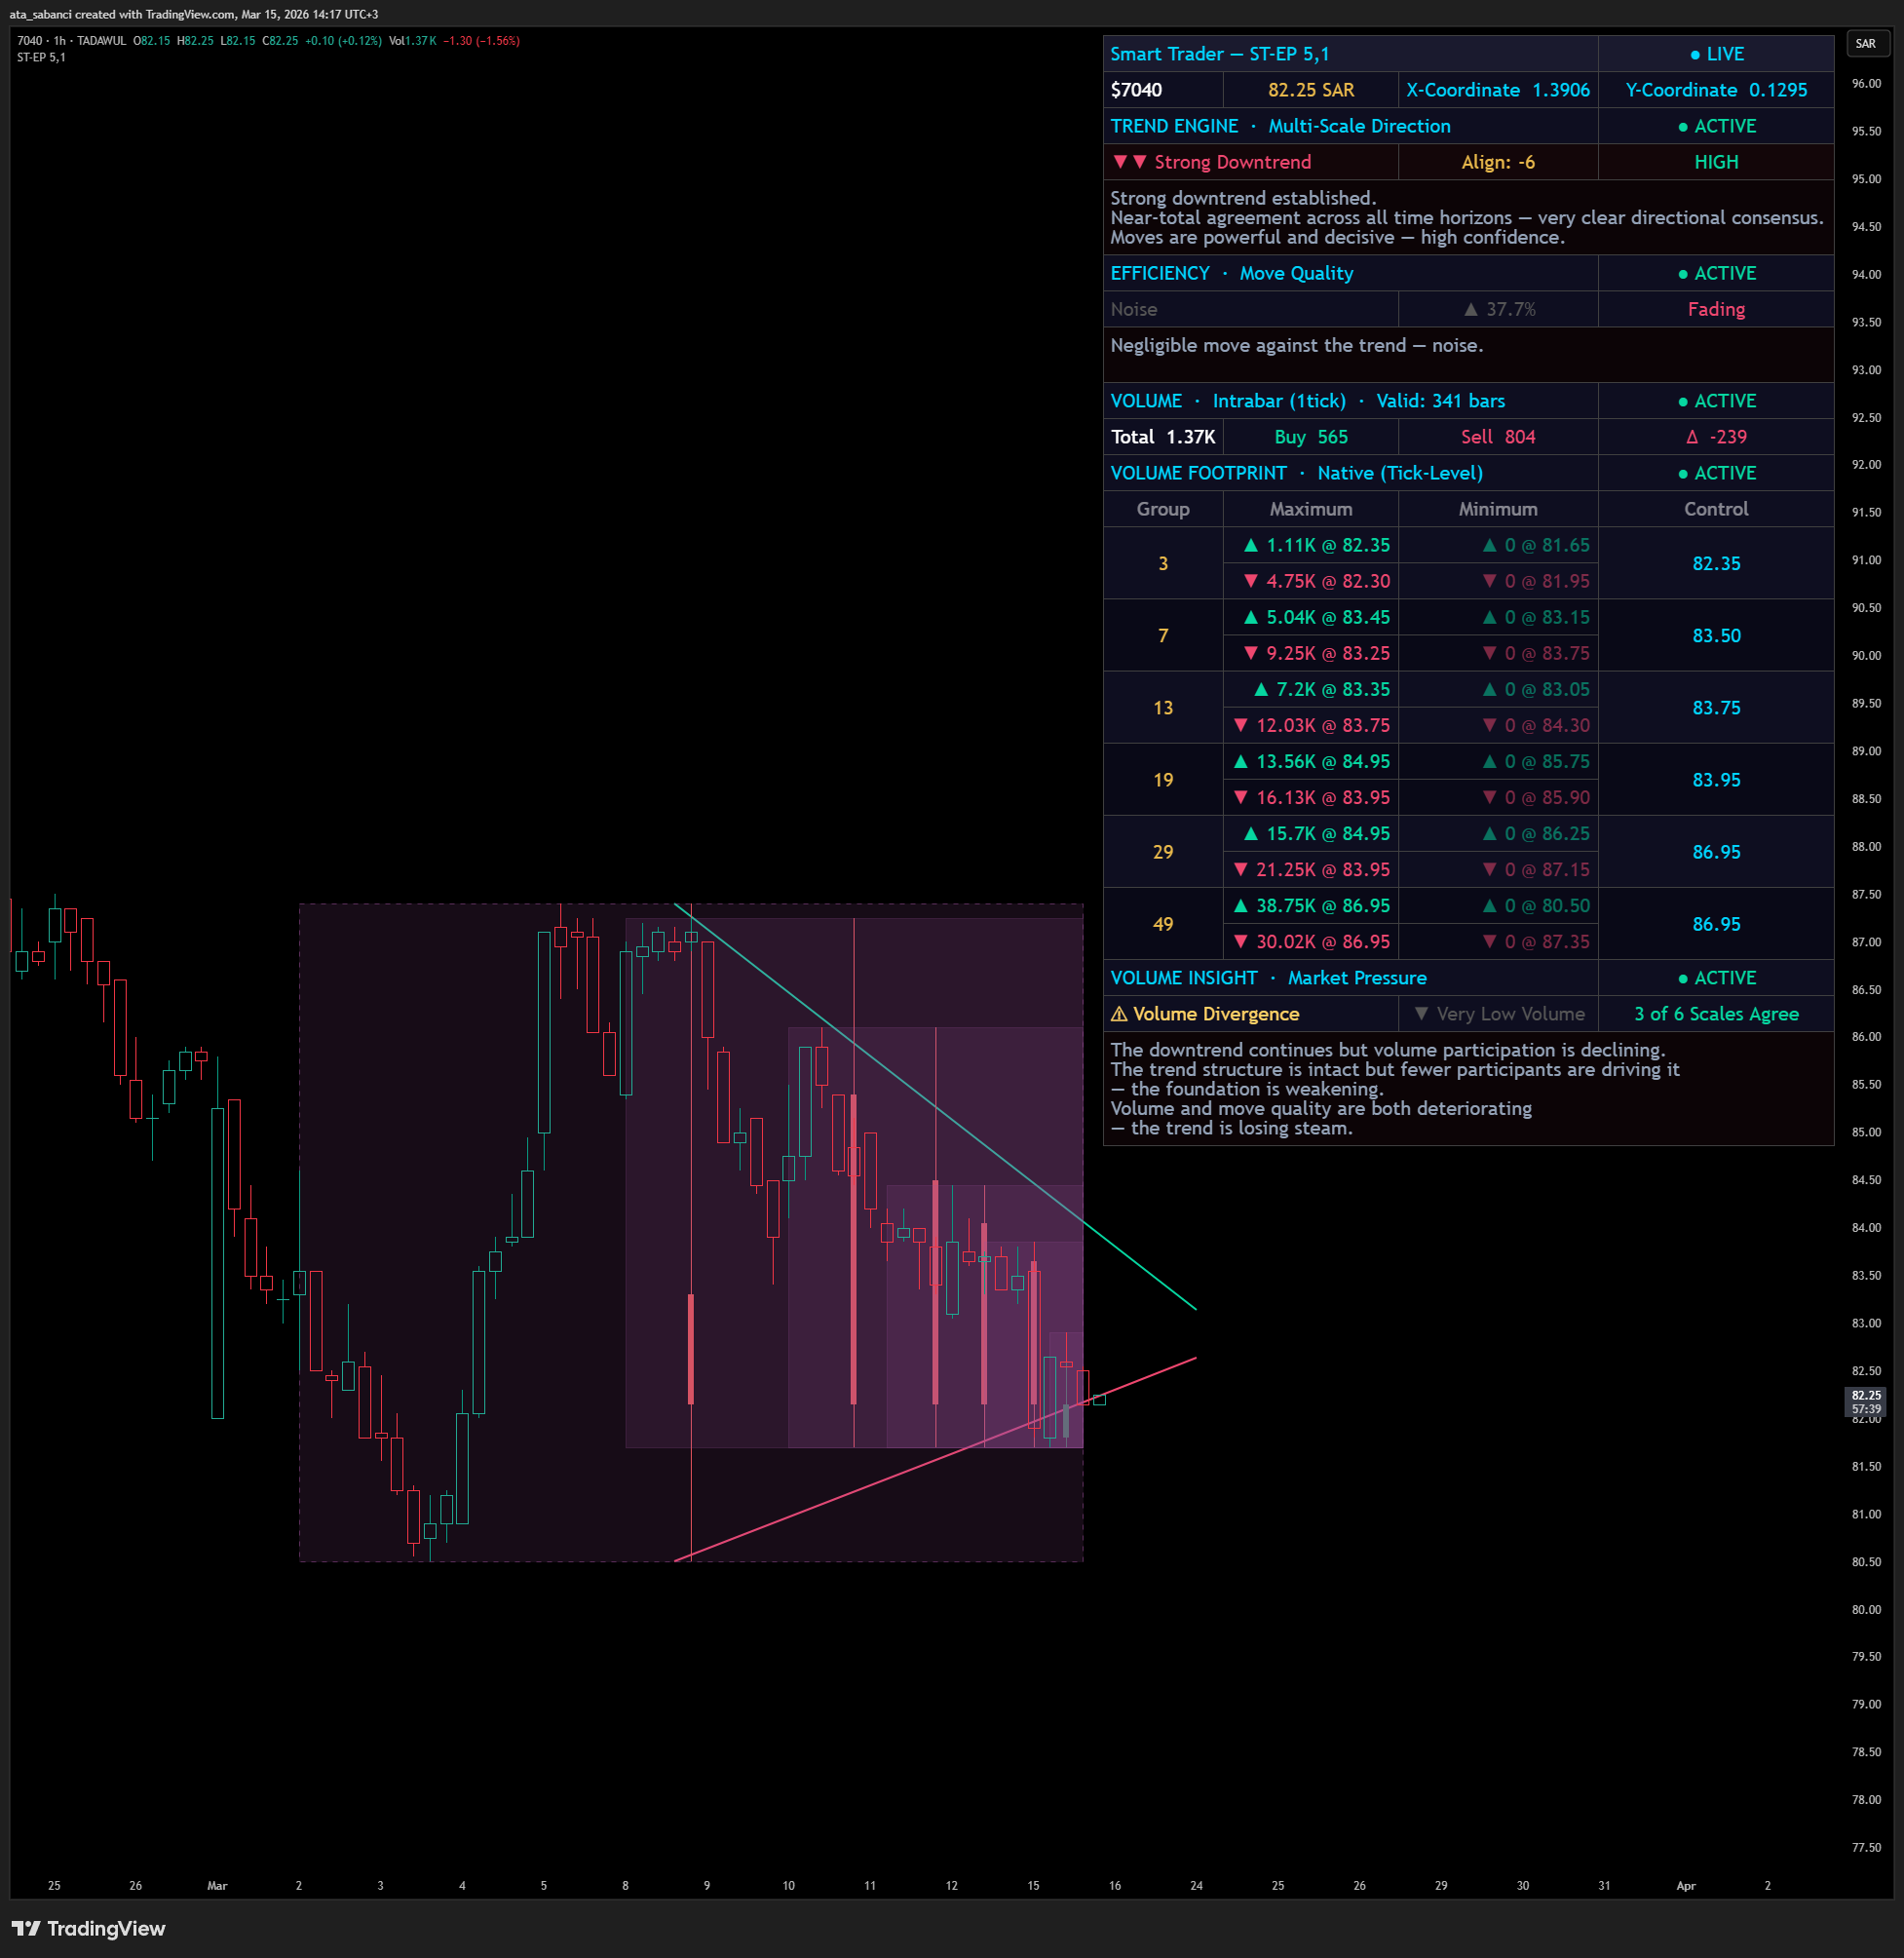Click the 37.7% efficiency value
The width and height of the screenshot is (1904, 1958).
(x=1498, y=309)
